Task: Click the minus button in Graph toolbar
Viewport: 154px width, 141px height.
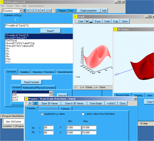Action: (x=91, y=21)
